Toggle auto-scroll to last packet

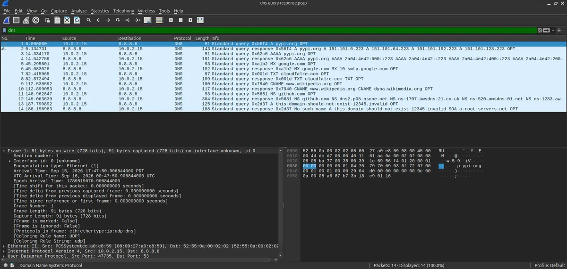pos(147,20)
